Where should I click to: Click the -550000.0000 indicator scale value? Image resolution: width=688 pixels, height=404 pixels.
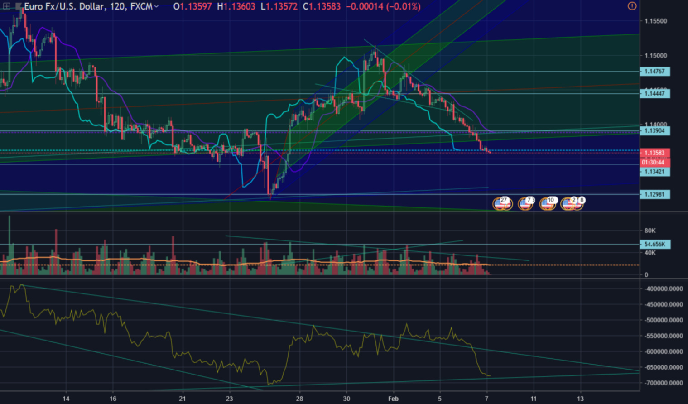tap(664, 336)
